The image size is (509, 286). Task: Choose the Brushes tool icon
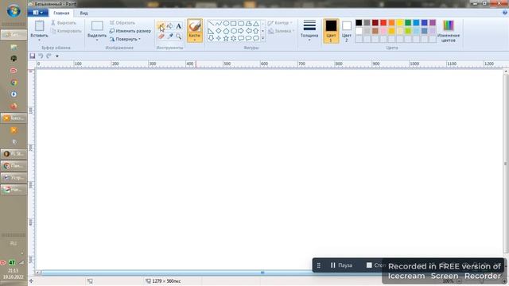tap(195, 26)
